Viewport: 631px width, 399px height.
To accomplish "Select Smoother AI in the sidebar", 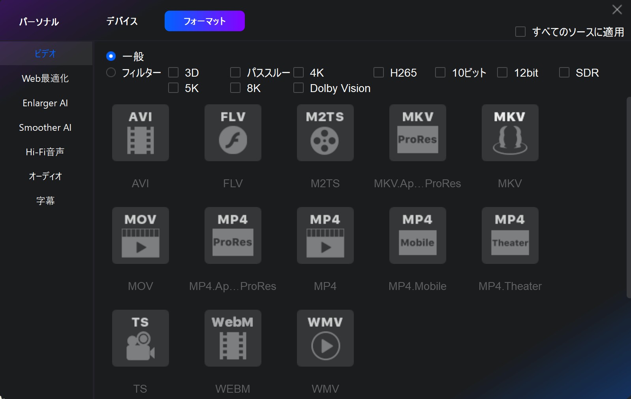I will (x=45, y=128).
